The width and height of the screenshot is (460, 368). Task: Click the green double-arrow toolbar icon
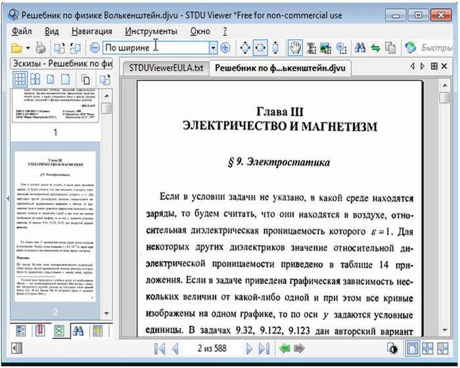pyautogui.click(x=375, y=48)
